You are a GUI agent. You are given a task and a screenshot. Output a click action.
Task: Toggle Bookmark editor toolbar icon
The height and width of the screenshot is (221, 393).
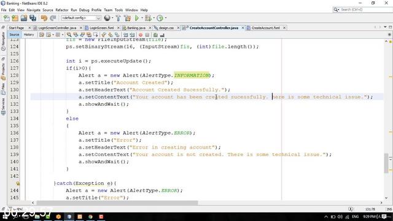pyautogui.click(x=117, y=35)
